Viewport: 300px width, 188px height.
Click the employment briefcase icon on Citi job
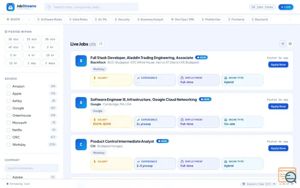(x=182, y=161)
